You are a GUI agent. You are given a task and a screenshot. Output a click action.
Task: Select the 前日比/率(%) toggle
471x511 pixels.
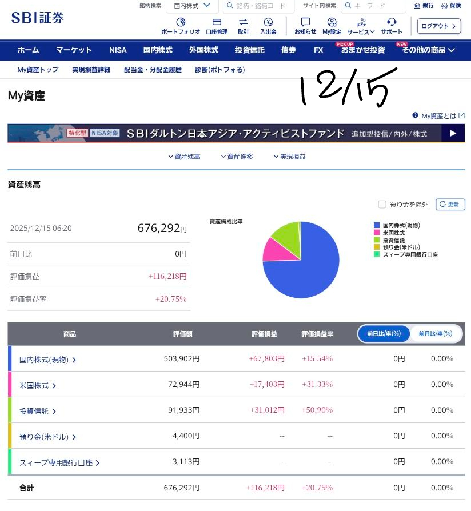point(384,333)
